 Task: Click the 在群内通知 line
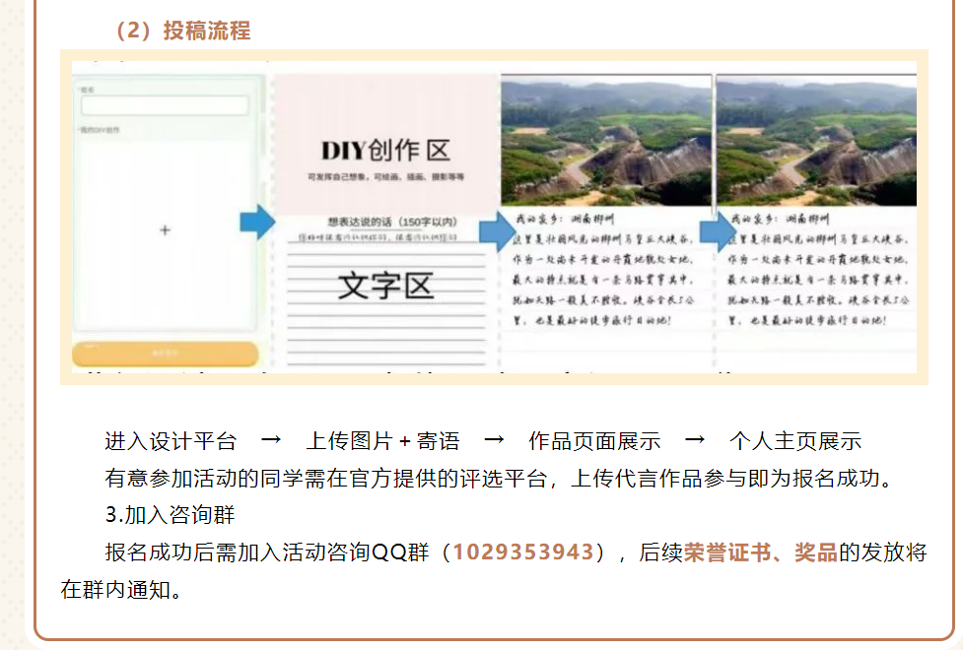tap(120, 590)
